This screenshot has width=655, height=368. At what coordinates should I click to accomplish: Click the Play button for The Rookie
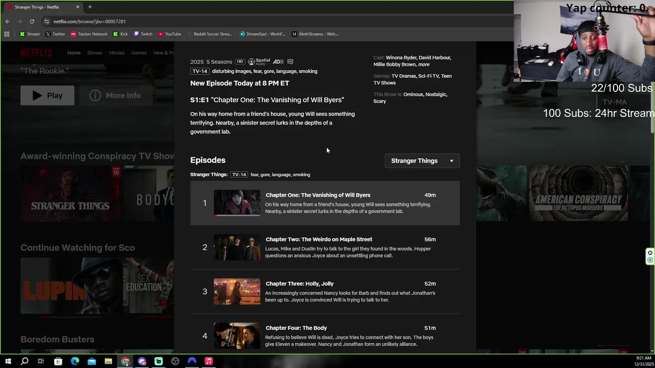click(x=47, y=96)
